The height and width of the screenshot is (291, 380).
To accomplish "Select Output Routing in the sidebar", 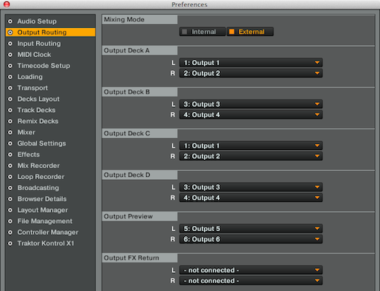I will [x=50, y=32].
